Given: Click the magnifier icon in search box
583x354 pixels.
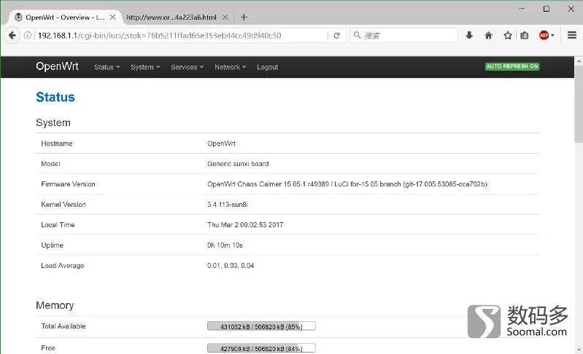Looking at the screenshot, I should 357,35.
